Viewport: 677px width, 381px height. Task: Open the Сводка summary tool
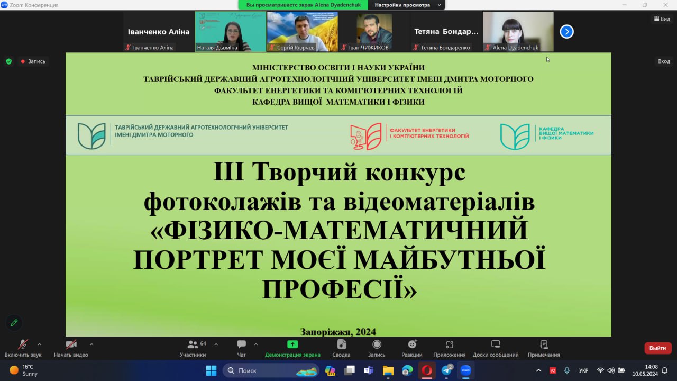[x=342, y=348]
